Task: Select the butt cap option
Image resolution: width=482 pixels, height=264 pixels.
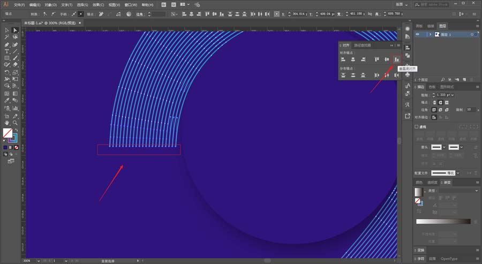Action: click(434, 102)
